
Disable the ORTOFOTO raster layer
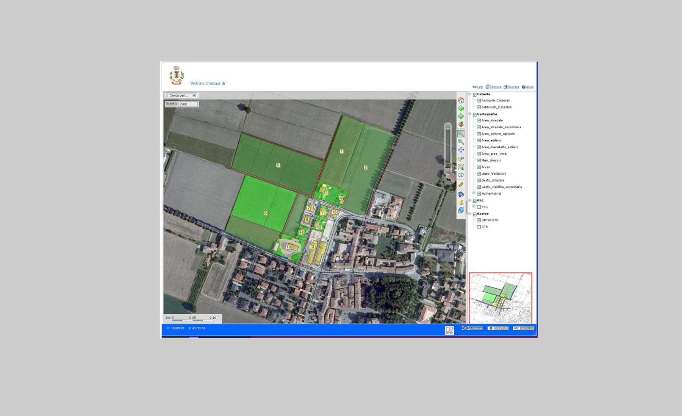[479, 220]
